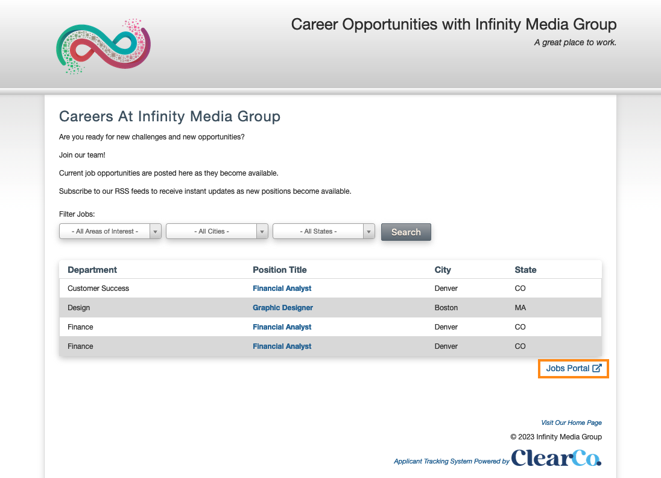Viewport: 661px width, 478px height.
Task: Click the 'Join our team!' text
Action: tap(82, 155)
